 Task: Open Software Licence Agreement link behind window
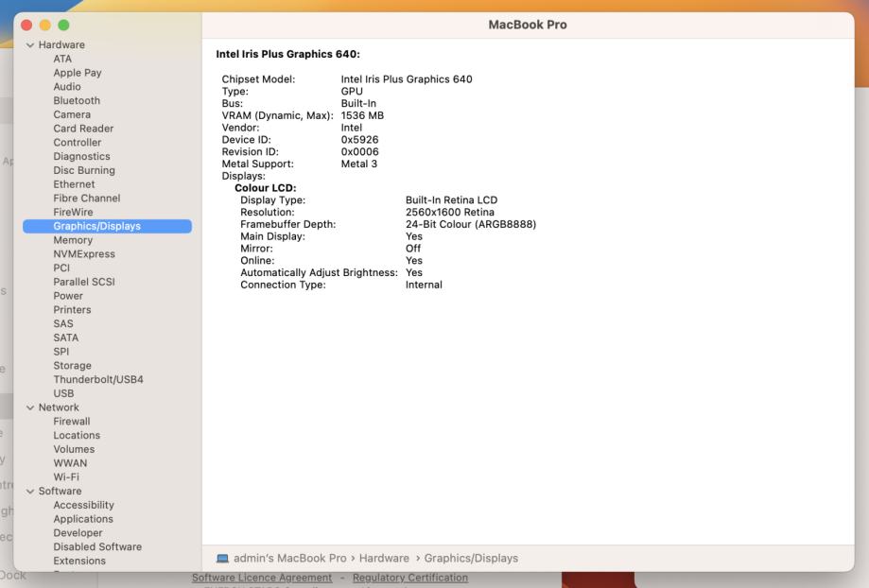262,578
